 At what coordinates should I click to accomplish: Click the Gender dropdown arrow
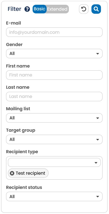pyautogui.click(x=98, y=54)
